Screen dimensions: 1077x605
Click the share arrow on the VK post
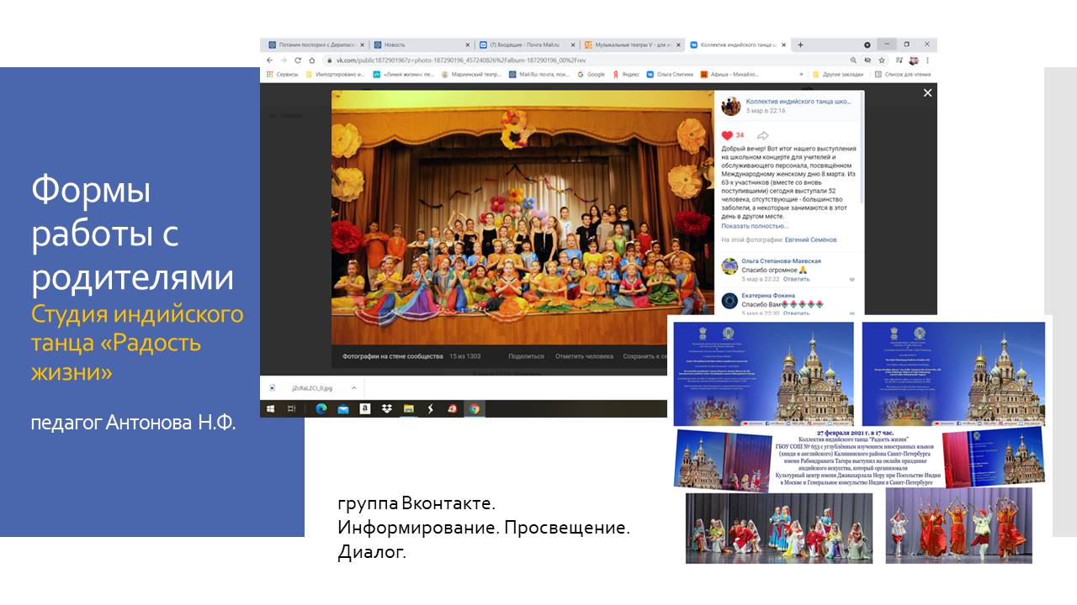pyautogui.click(x=763, y=136)
